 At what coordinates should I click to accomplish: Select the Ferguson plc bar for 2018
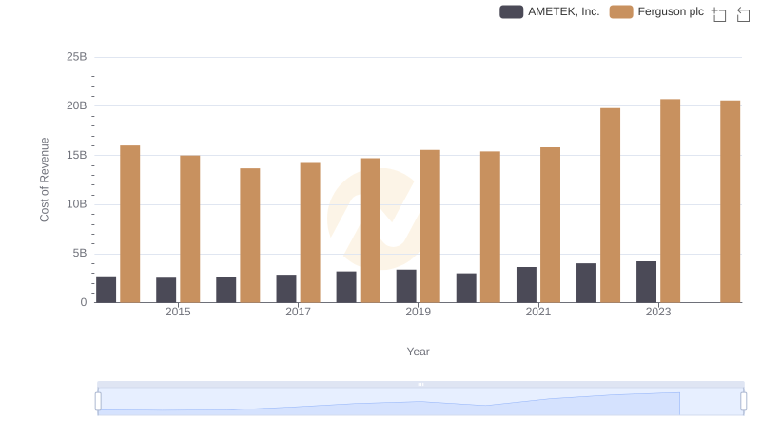coord(370,231)
